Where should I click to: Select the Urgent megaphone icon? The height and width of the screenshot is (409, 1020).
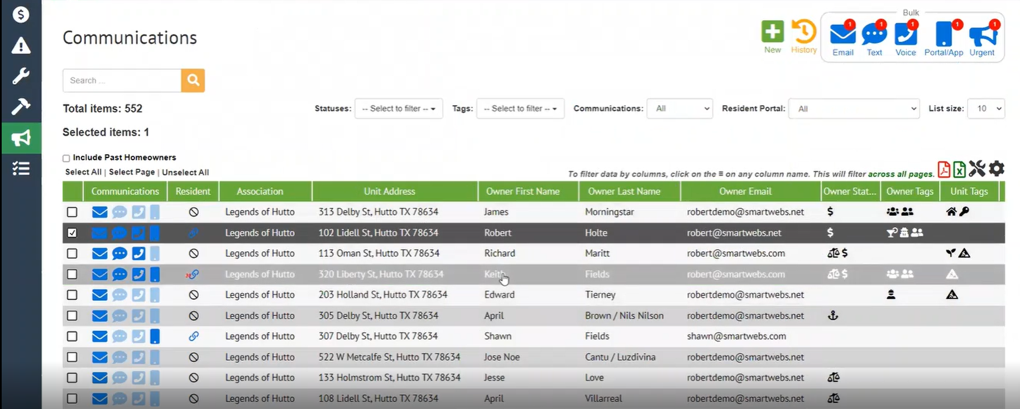click(x=982, y=35)
